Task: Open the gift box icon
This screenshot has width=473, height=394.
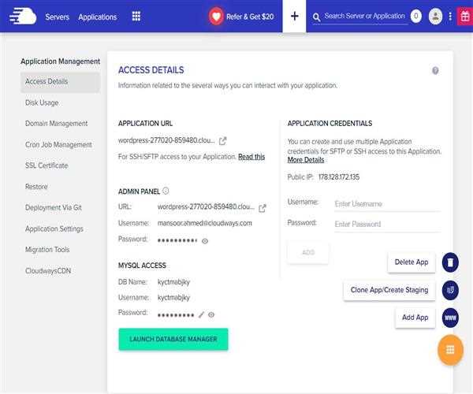Action: pyautogui.click(x=465, y=16)
